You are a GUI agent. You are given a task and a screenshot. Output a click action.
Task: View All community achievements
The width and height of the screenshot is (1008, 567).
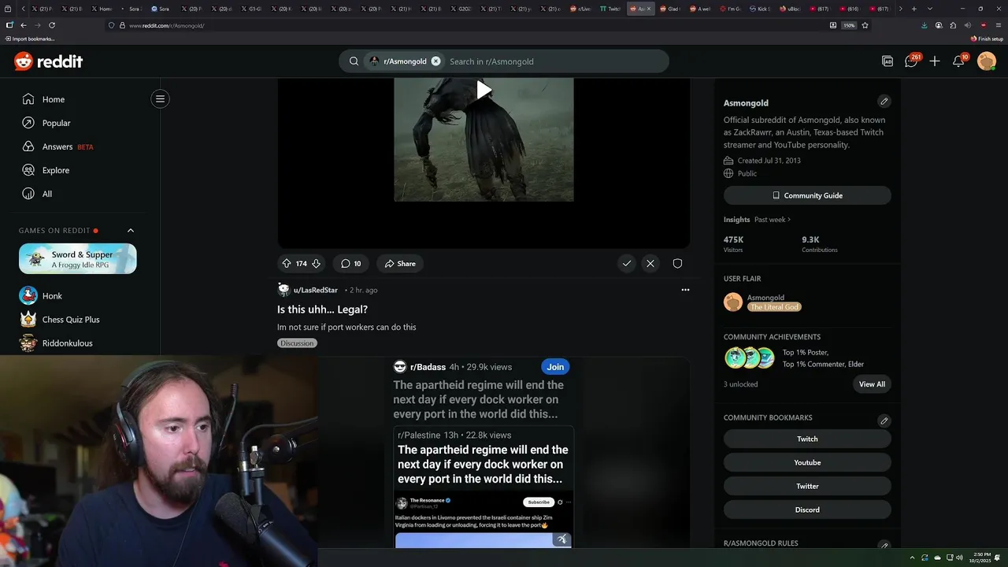click(872, 384)
